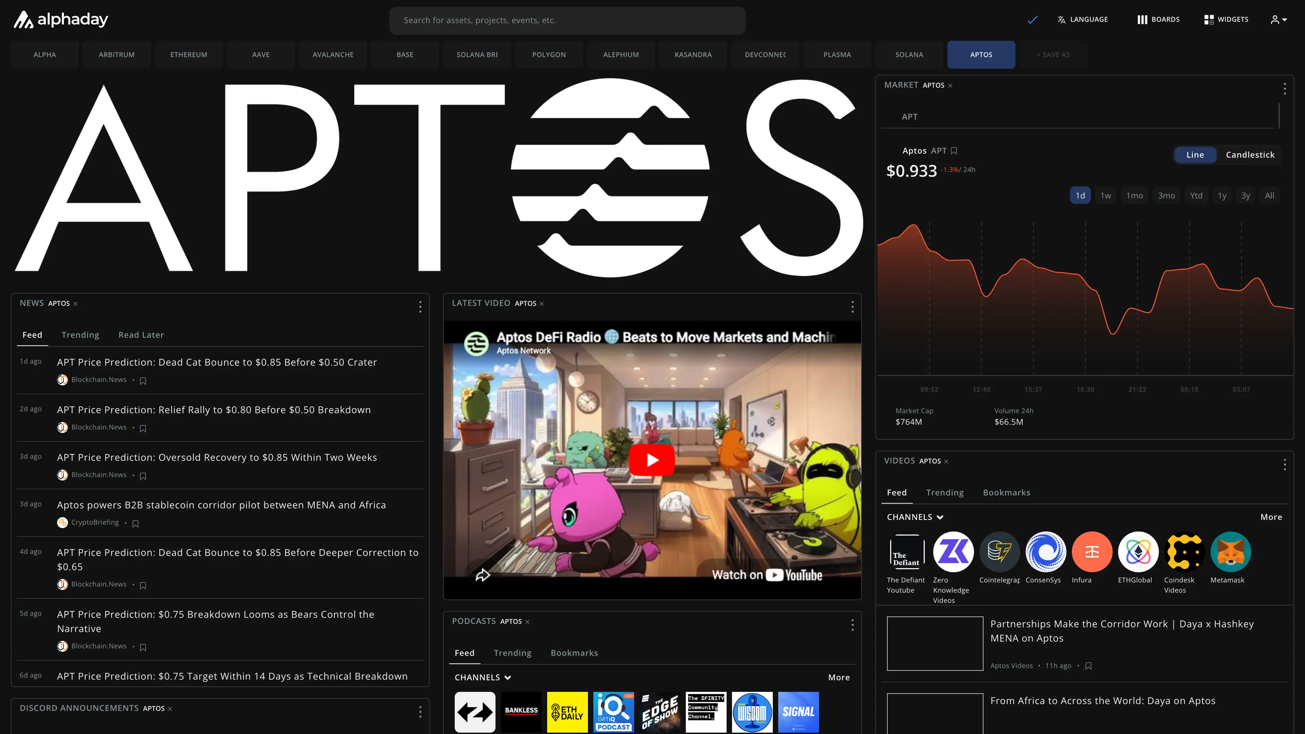Open the News Trending tab
The height and width of the screenshot is (734, 1305).
(x=80, y=335)
